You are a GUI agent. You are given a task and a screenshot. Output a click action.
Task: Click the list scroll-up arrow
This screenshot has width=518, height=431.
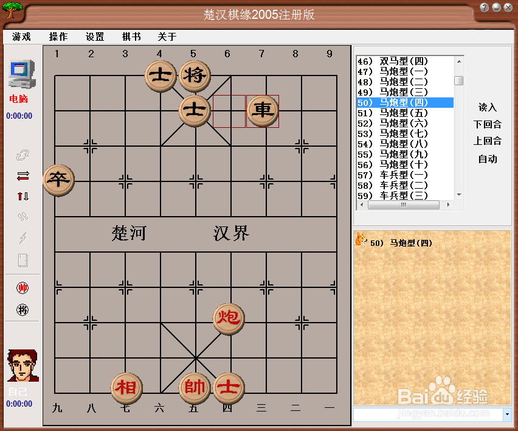[459, 61]
